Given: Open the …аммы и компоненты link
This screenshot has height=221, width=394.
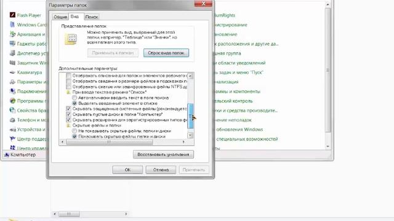Looking at the screenshot, I should pyautogui.click(x=237, y=91).
